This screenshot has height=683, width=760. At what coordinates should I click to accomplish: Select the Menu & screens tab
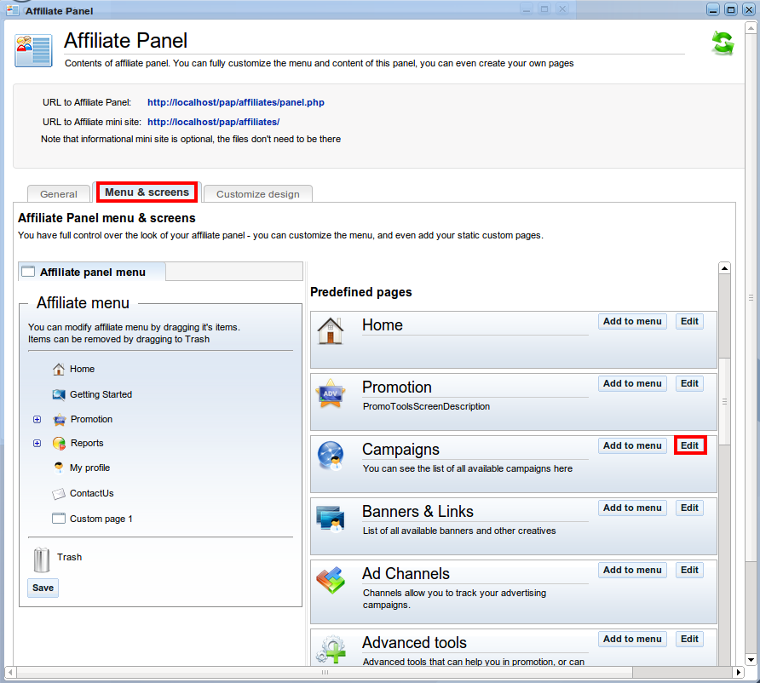pyautogui.click(x=147, y=192)
